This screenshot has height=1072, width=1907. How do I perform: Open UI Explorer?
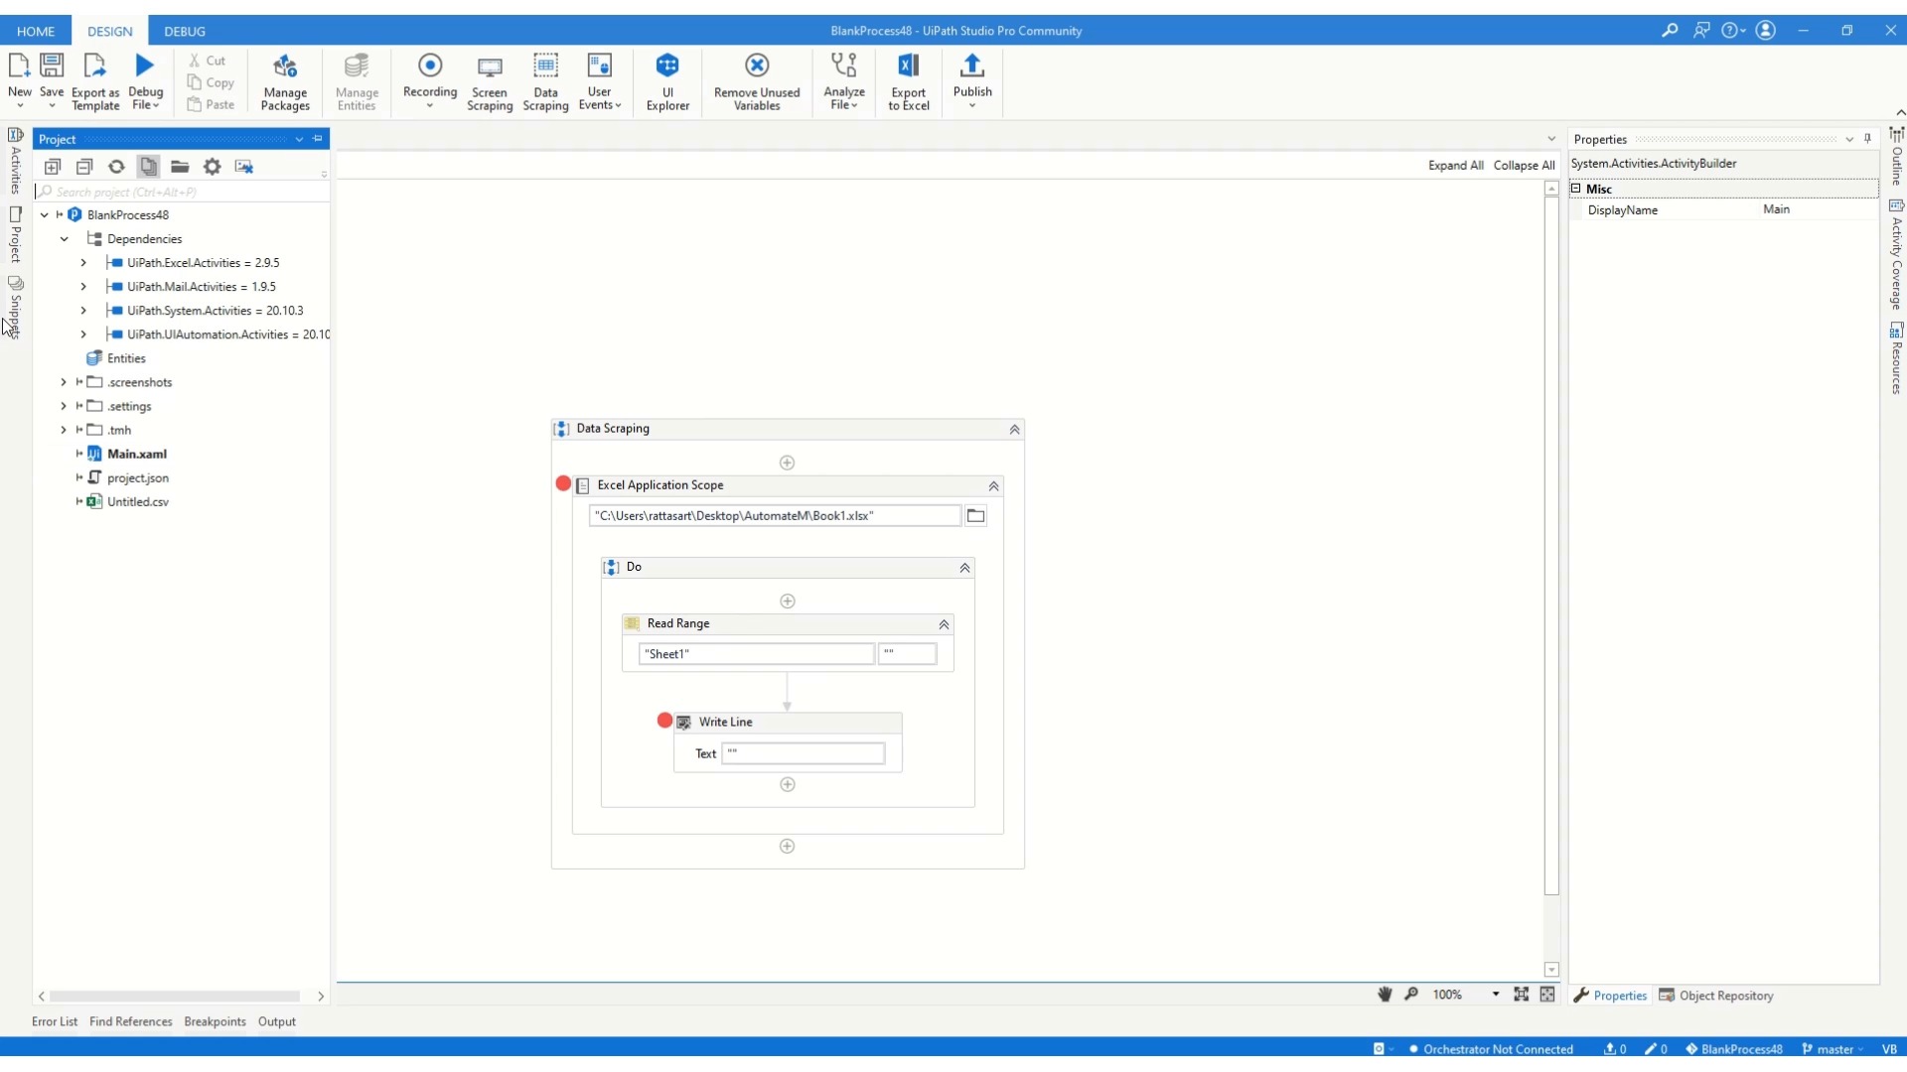(x=667, y=81)
